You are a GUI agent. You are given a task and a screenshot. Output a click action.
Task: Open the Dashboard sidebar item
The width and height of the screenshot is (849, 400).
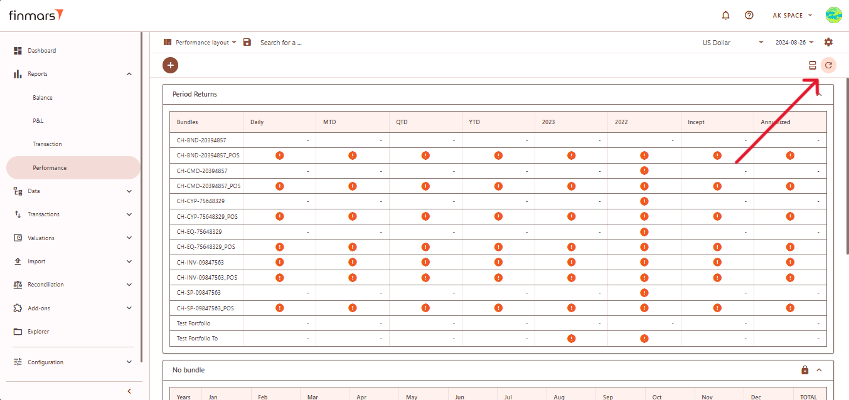pyautogui.click(x=41, y=51)
